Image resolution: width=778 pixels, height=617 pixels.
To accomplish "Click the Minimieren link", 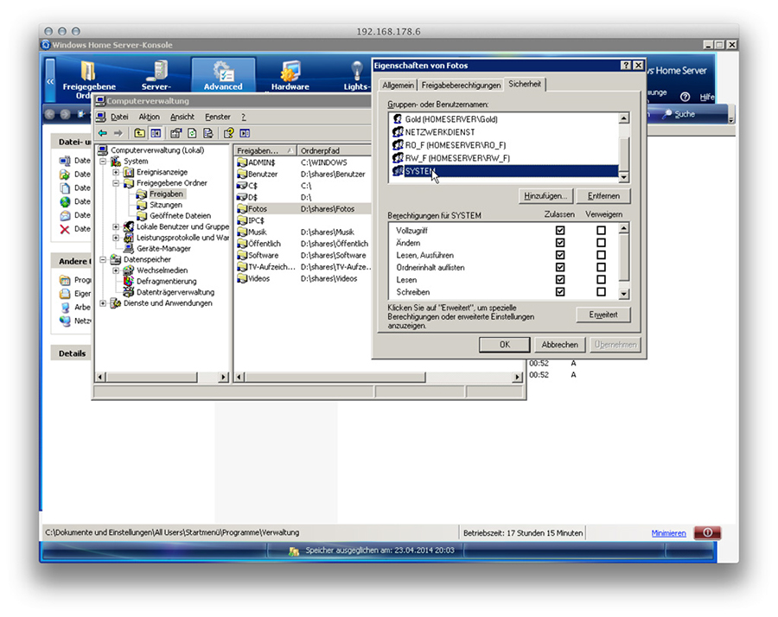I will pos(668,533).
